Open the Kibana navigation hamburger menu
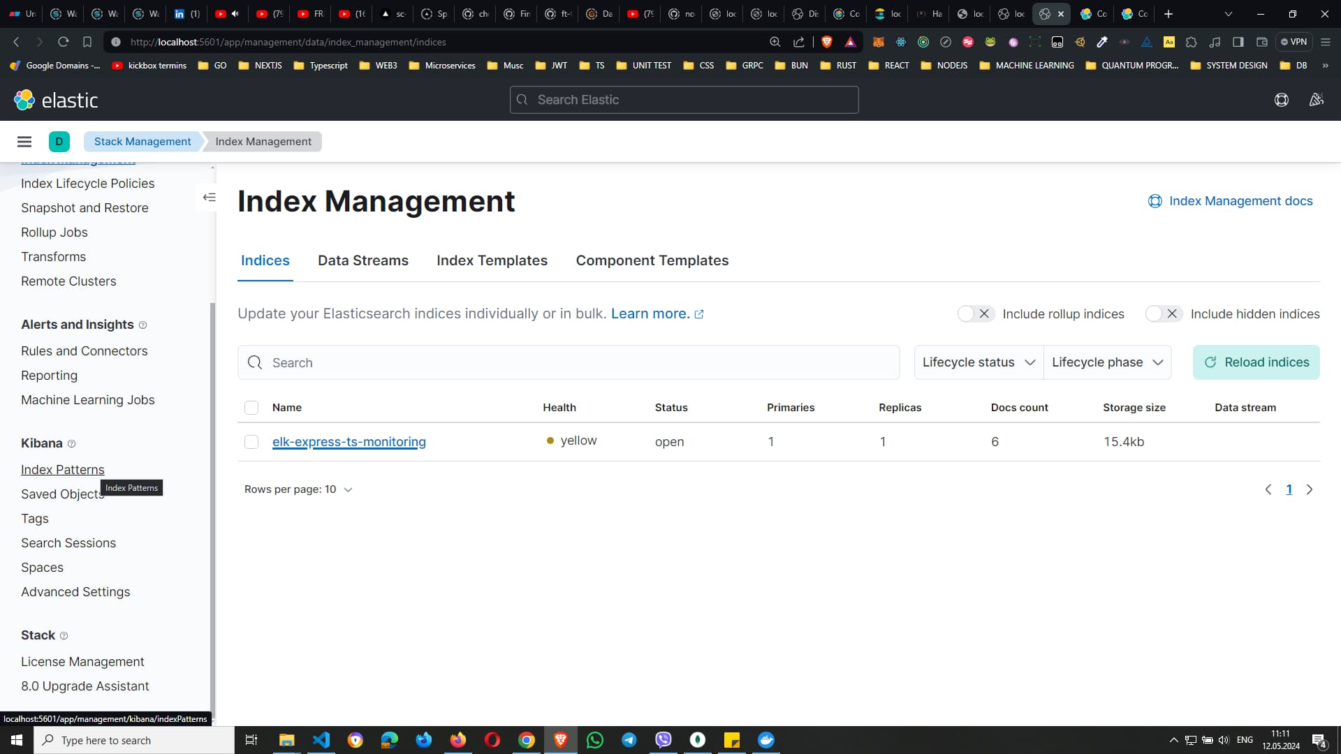The width and height of the screenshot is (1341, 754). (x=24, y=141)
